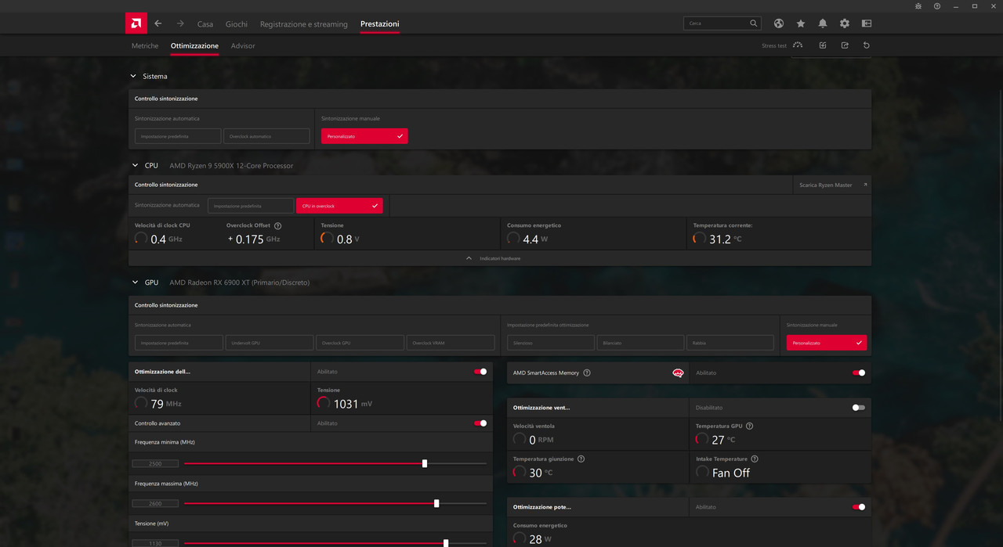Click Tensione 1130 value box
Image resolution: width=1003 pixels, height=547 pixels.
tap(155, 543)
